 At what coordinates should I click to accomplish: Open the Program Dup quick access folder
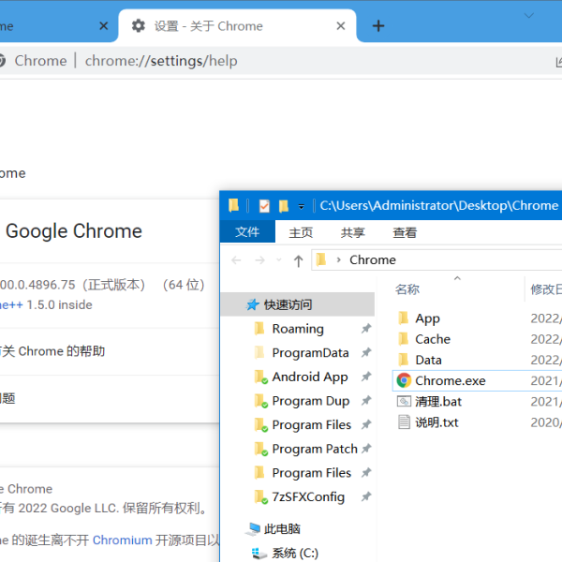pyautogui.click(x=310, y=401)
